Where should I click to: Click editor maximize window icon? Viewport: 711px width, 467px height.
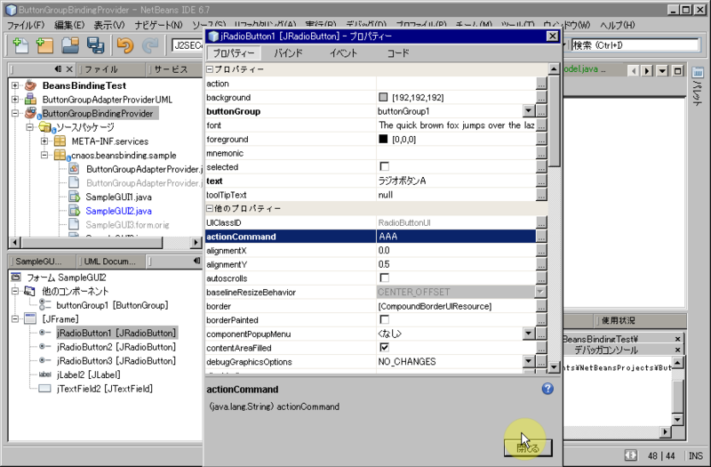click(678, 70)
